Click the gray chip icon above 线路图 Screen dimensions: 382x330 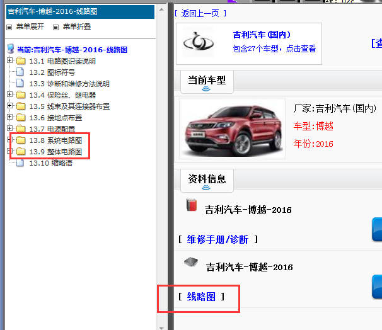(191, 262)
